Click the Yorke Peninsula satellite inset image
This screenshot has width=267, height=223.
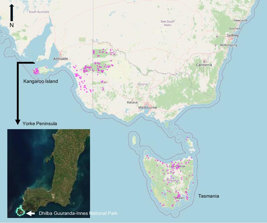pos(49,173)
